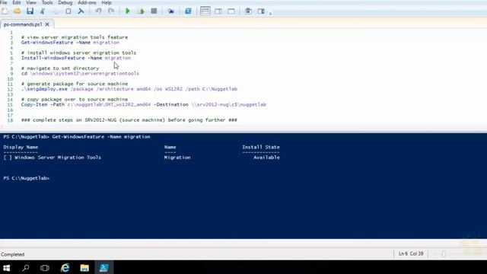This screenshot has width=487, height=274.
Task: Click line number 18 in the gutter
Action: [x=10, y=120]
